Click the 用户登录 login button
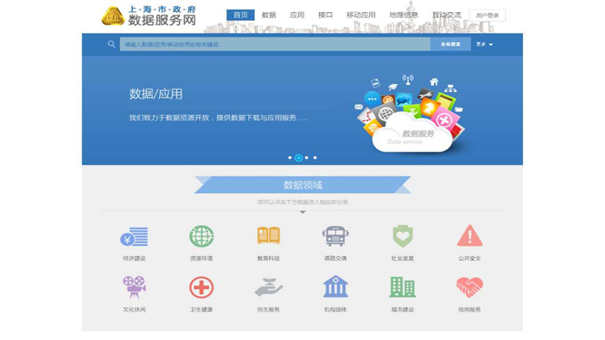 (x=487, y=16)
